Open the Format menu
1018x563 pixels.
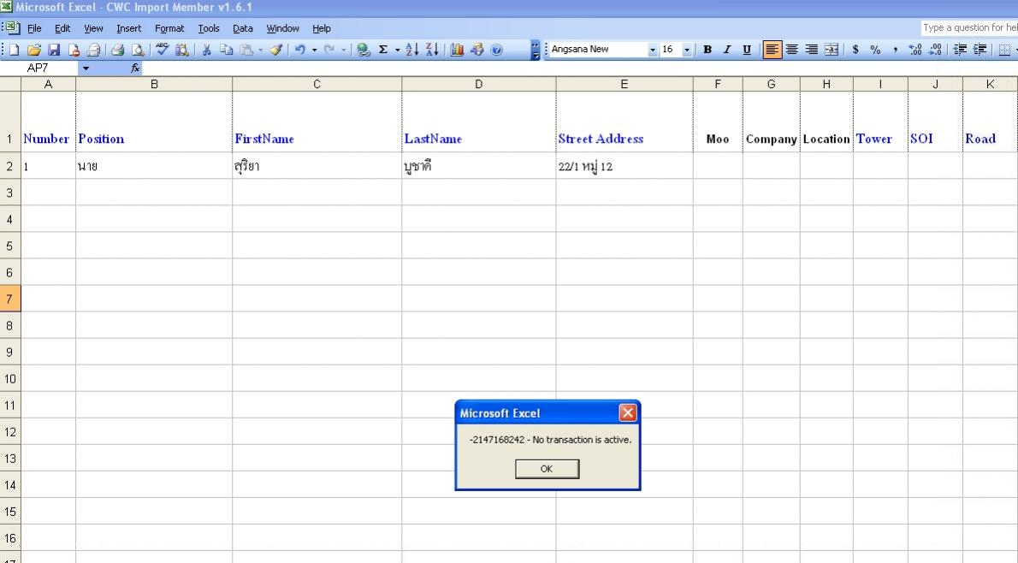pyautogui.click(x=169, y=28)
